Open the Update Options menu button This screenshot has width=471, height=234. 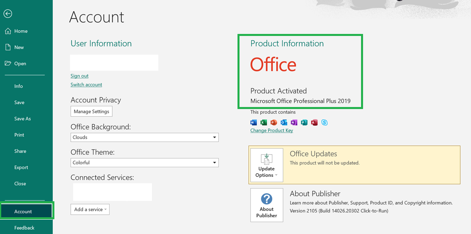(267, 165)
